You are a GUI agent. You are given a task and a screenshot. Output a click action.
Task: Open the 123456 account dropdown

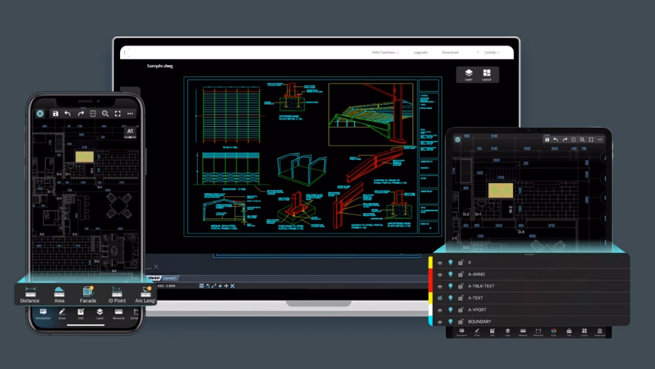[x=491, y=53]
